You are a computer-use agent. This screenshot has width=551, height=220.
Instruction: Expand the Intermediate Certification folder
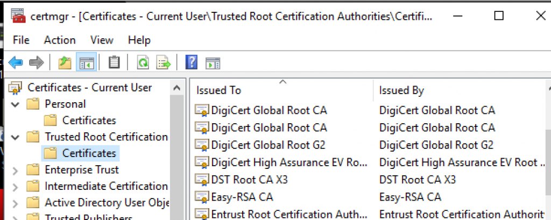16,187
